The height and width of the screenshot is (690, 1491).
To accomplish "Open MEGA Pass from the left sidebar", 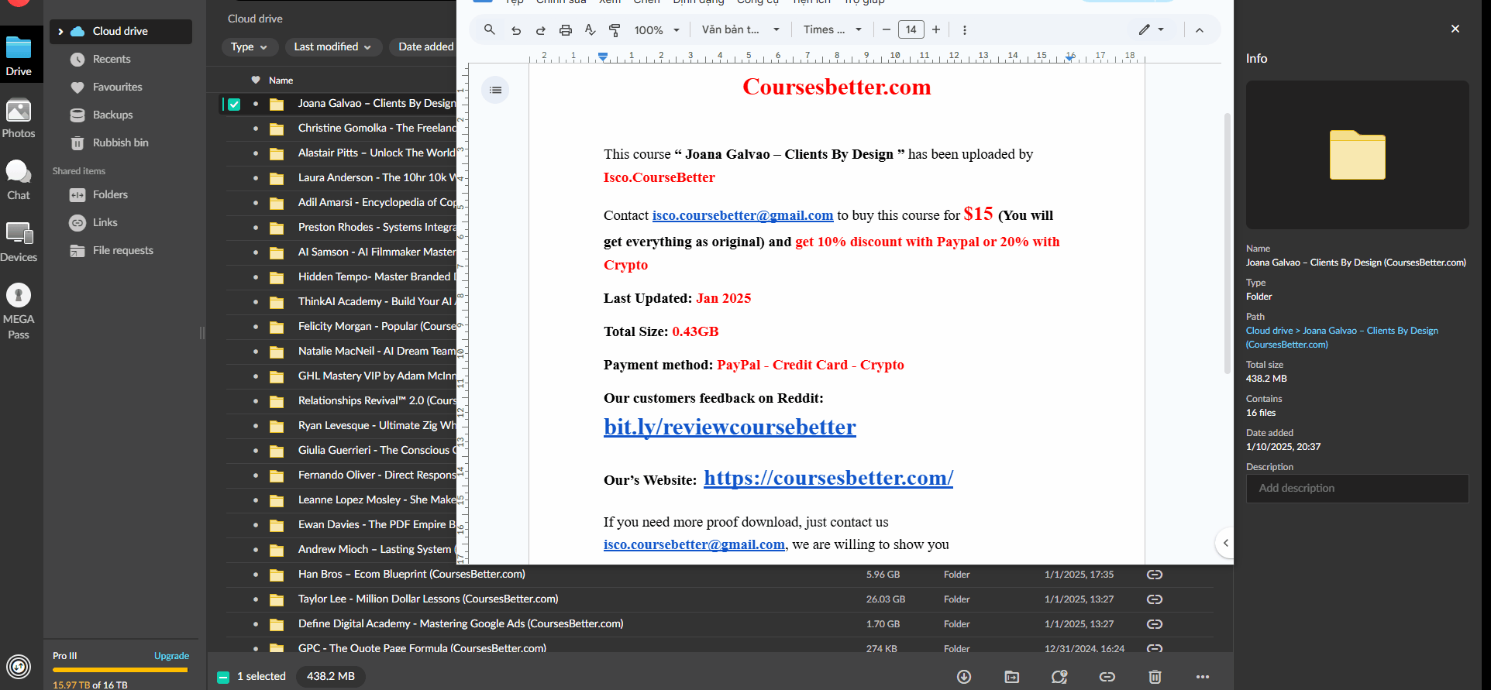I will (19, 311).
